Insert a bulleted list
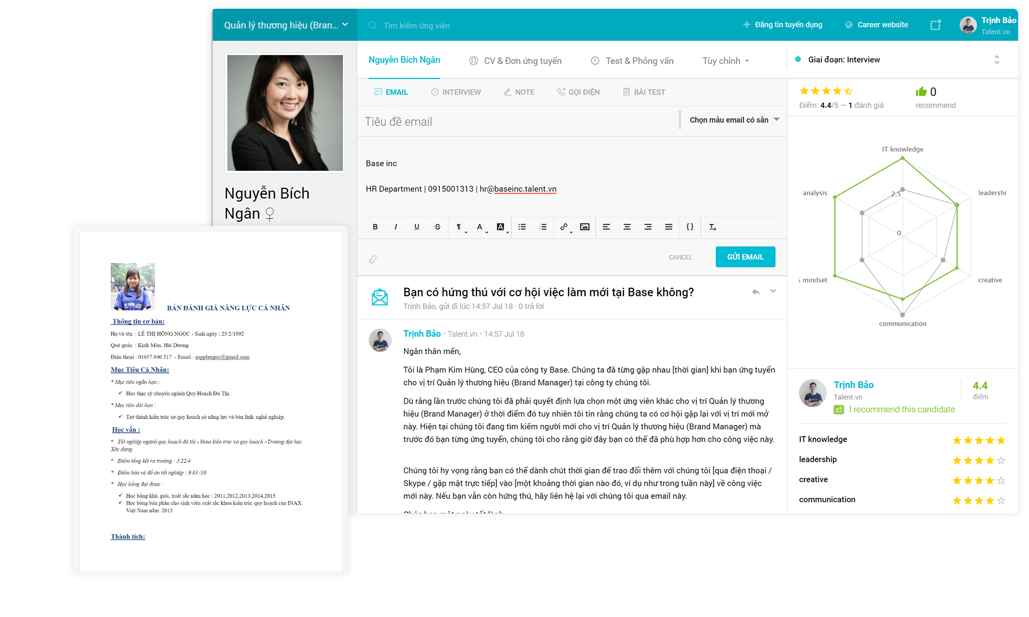 (x=522, y=227)
